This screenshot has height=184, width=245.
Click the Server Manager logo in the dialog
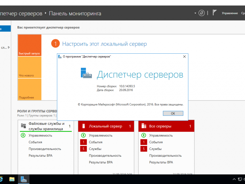pyautogui.click(x=86, y=73)
